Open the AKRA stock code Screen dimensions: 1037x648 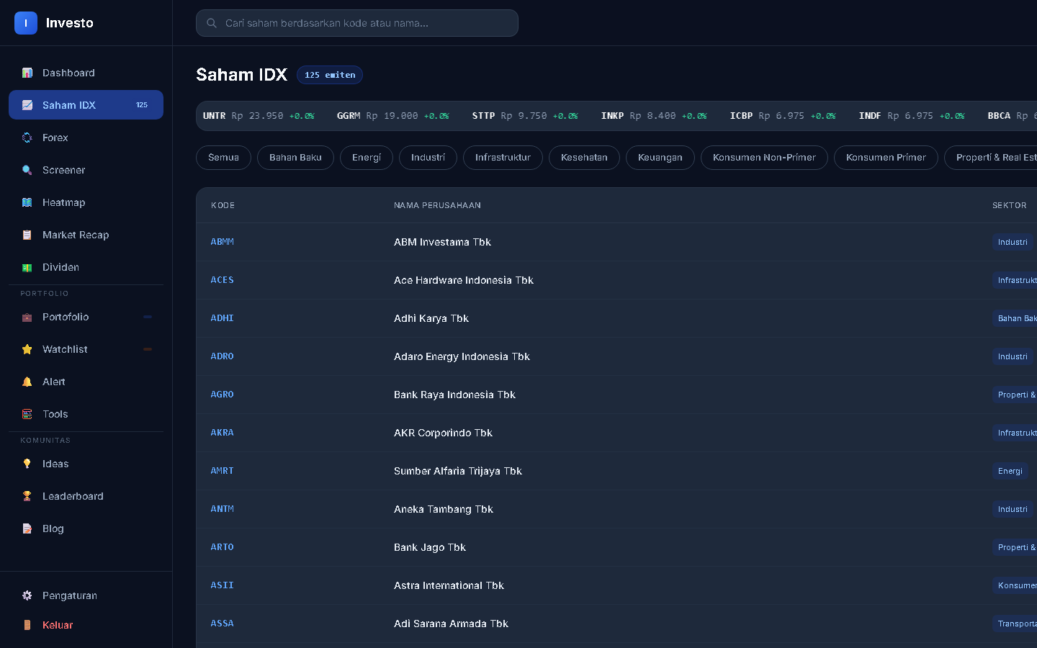click(222, 433)
